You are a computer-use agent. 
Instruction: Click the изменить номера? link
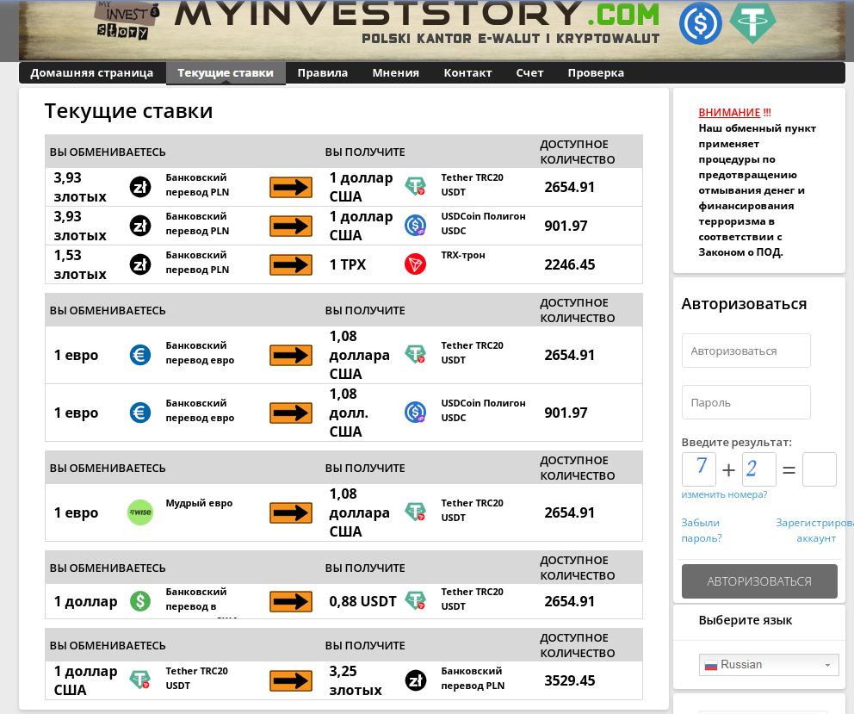point(724,494)
